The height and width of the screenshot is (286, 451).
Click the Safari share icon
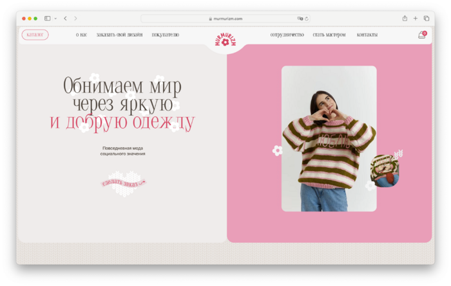click(x=405, y=19)
